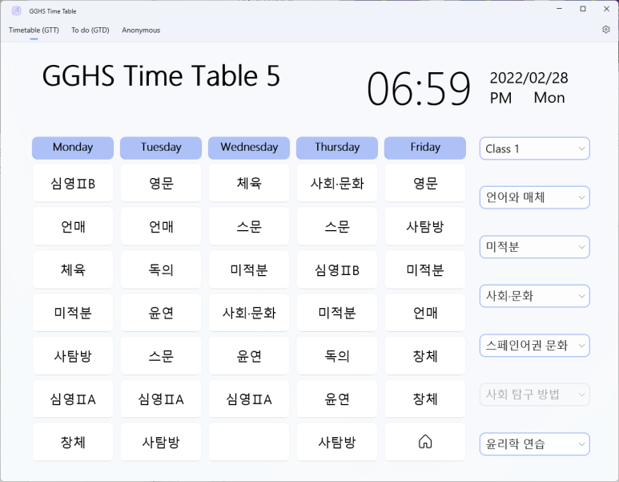Go to the Anonymous tab
The height and width of the screenshot is (482, 619).
coord(141,30)
